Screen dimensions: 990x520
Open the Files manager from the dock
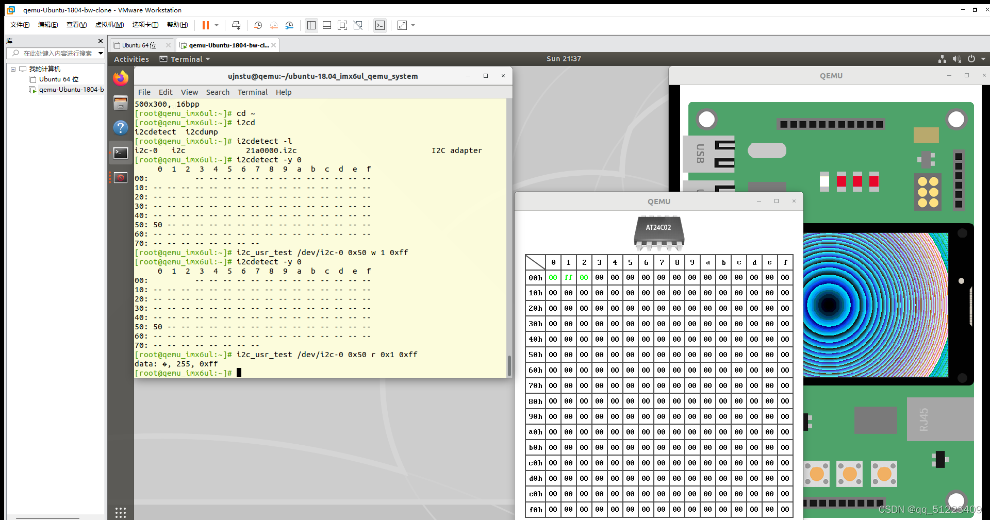coord(121,103)
